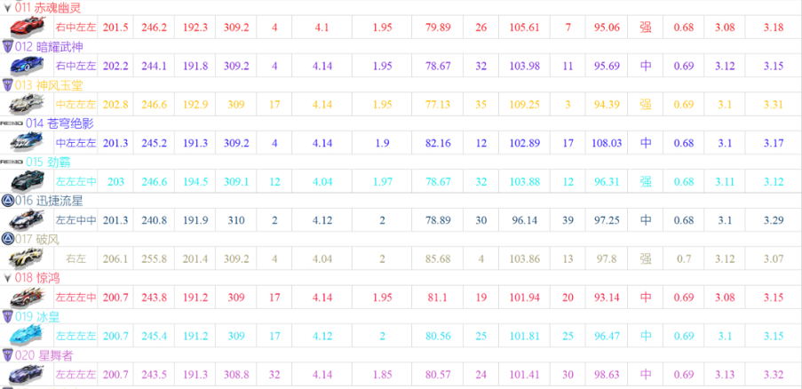
Task: Select the 右中左左 cell in 赤魂幽灵 row
Action: [75, 28]
